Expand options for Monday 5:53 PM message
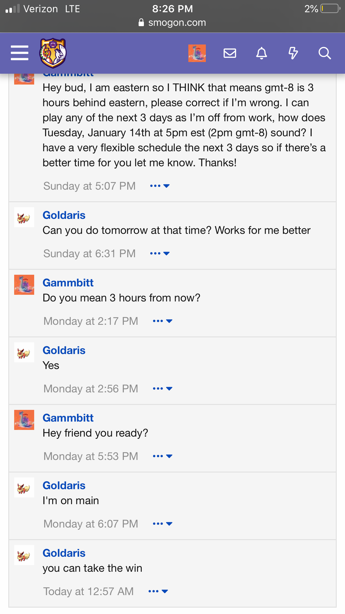 162,456
